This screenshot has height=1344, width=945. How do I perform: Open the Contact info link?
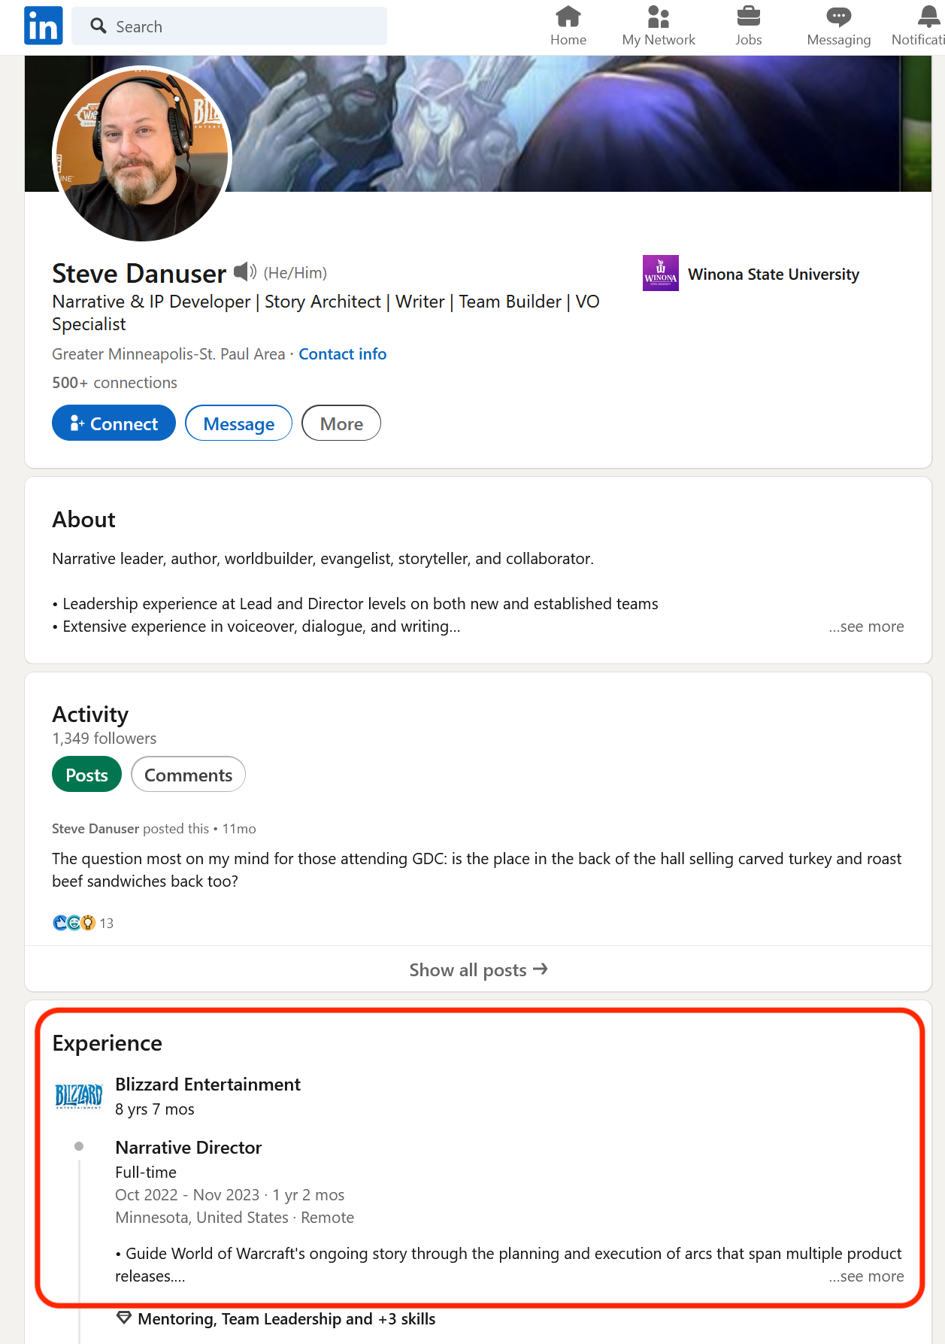[x=342, y=354]
